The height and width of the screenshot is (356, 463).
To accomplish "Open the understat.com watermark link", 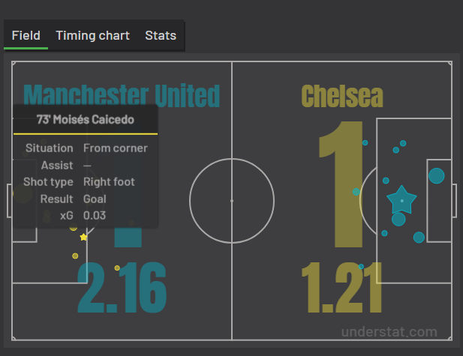I will (x=389, y=332).
